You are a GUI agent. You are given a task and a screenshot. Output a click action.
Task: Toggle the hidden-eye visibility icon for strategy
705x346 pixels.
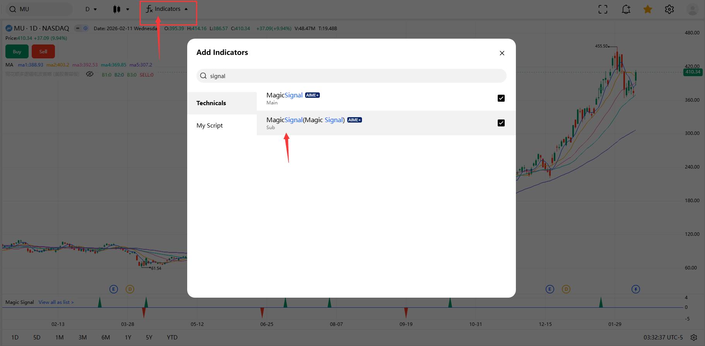coord(90,74)
